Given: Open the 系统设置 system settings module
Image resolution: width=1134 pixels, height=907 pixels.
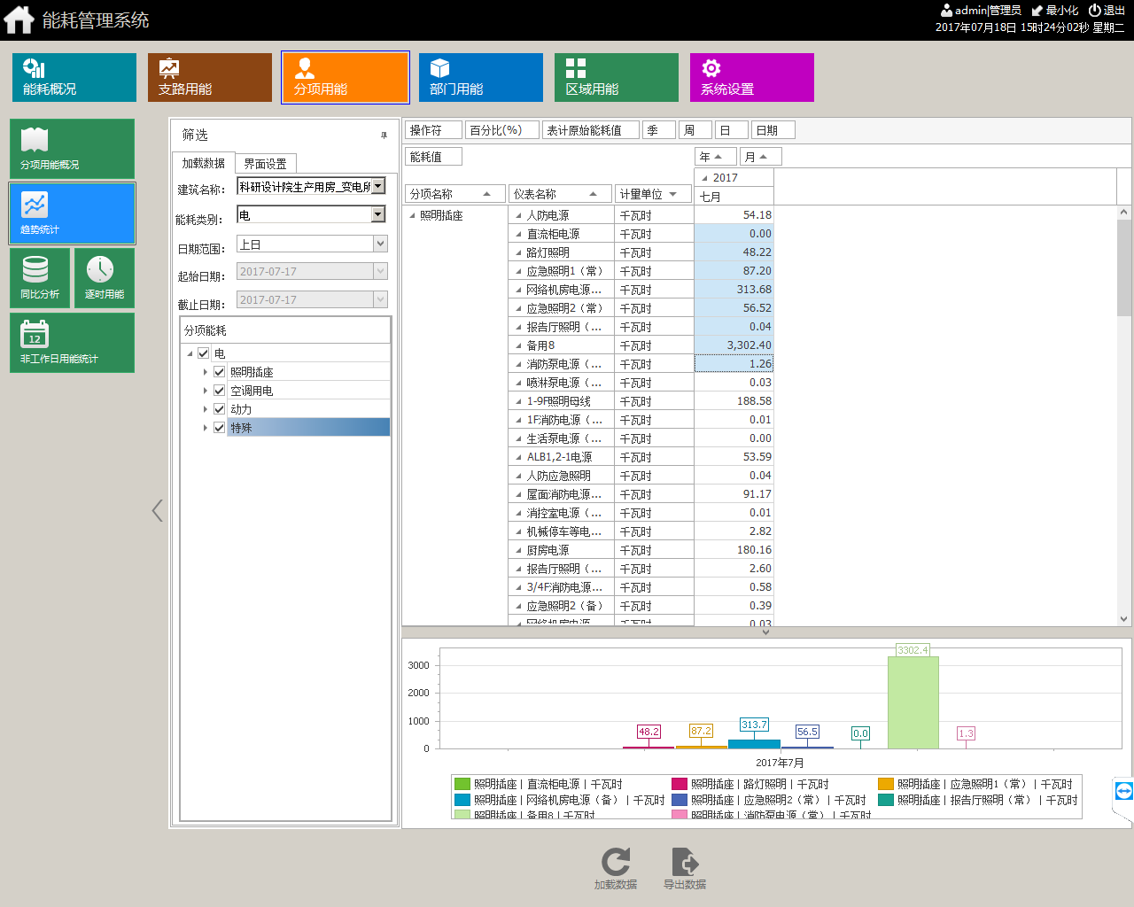Looking at the screenshot, I should [752, 77].
